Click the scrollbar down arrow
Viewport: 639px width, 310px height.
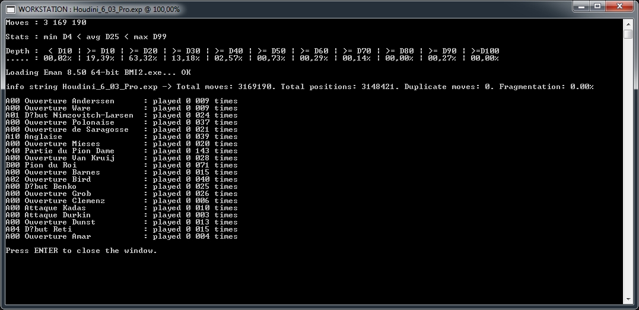(x=628, y=299)
